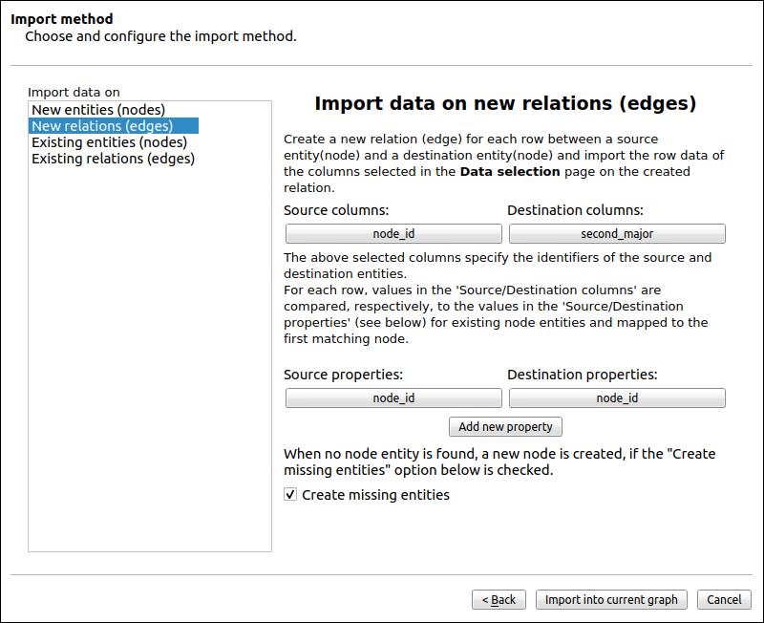Click the 'Add new property' button
This screenshot has width=764, height=623.
point(505,427)
